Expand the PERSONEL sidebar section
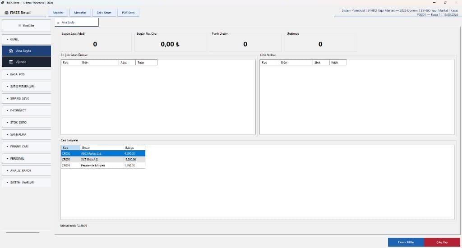Viewport: 462px width, 248px height. click(26, 158)
